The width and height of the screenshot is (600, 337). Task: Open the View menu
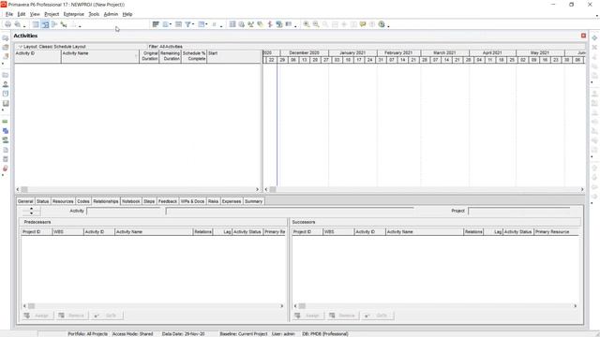pos(35,14)
